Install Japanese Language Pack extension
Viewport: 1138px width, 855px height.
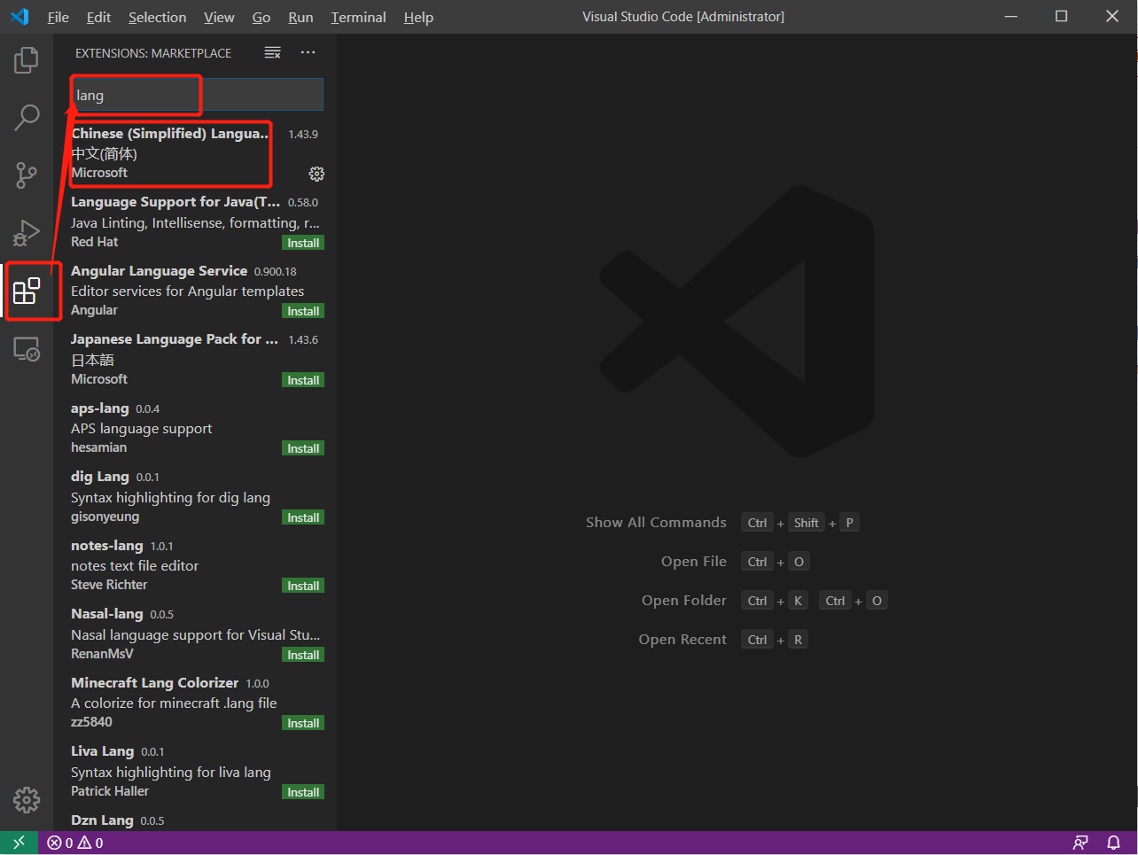coord(303,380)
